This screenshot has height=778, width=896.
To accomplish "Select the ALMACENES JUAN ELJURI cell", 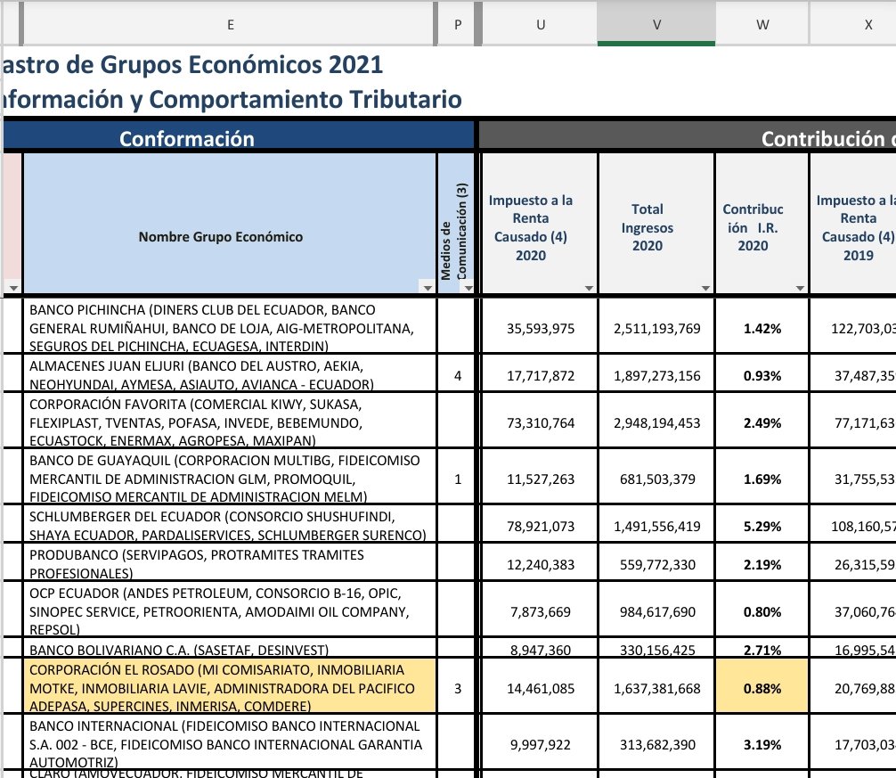I will tap(230, 374).
